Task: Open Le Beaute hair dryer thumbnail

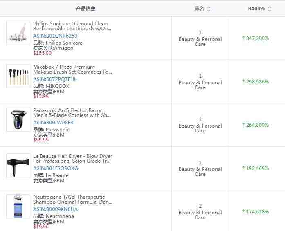Action: coord(18,165)
